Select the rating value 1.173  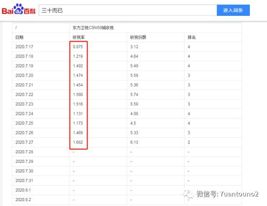click(78, 123)
